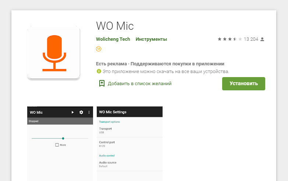Toggle the Mute checkbox in screenshot

pyautogui.click(x=57, y=145)
